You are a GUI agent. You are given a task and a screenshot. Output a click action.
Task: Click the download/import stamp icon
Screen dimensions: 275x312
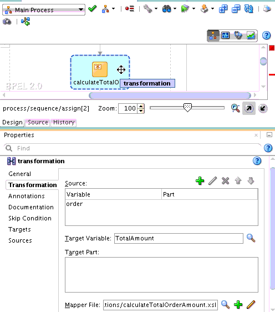(x=204, y=9)
